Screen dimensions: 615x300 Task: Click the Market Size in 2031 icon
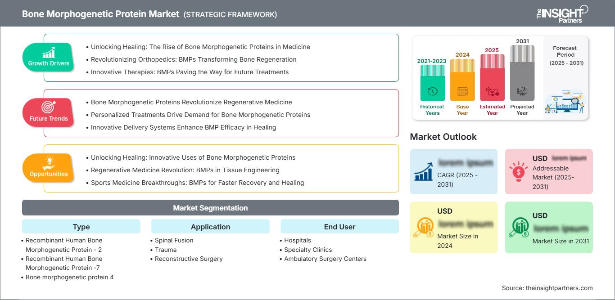519,228
